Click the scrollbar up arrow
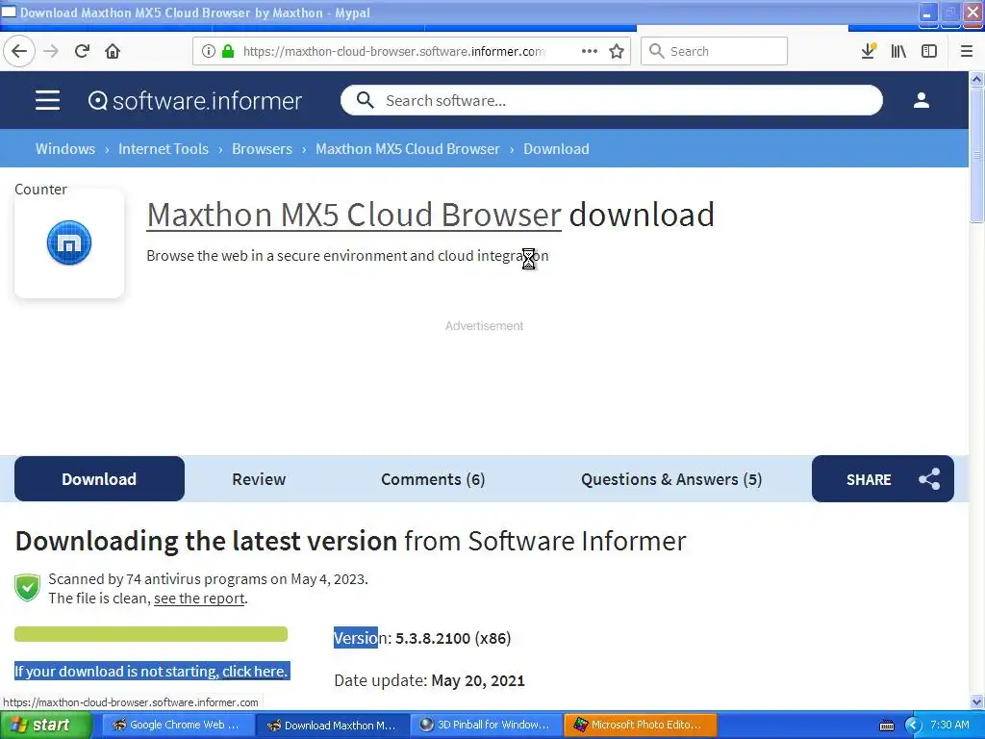 pos(976,79)
